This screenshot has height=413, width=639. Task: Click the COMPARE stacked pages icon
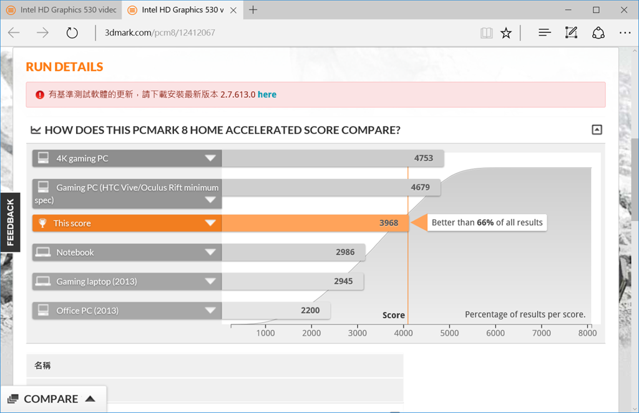click(x=13, y=399)
